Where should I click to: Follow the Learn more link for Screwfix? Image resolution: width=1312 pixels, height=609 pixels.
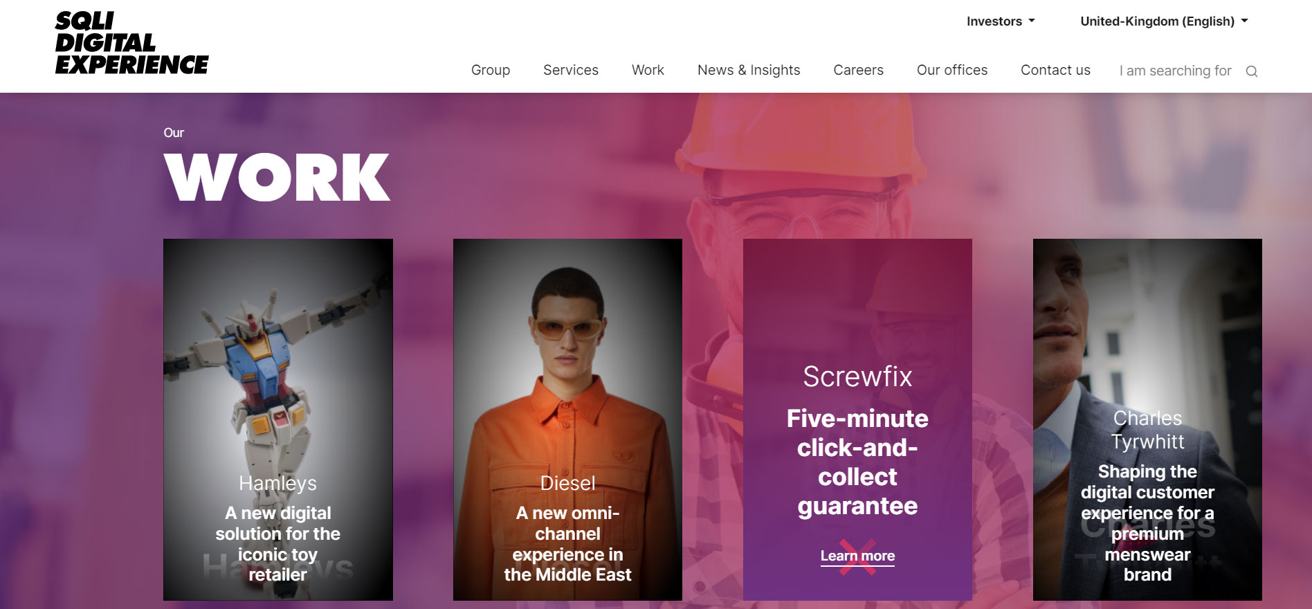click(x=857, y=556)
